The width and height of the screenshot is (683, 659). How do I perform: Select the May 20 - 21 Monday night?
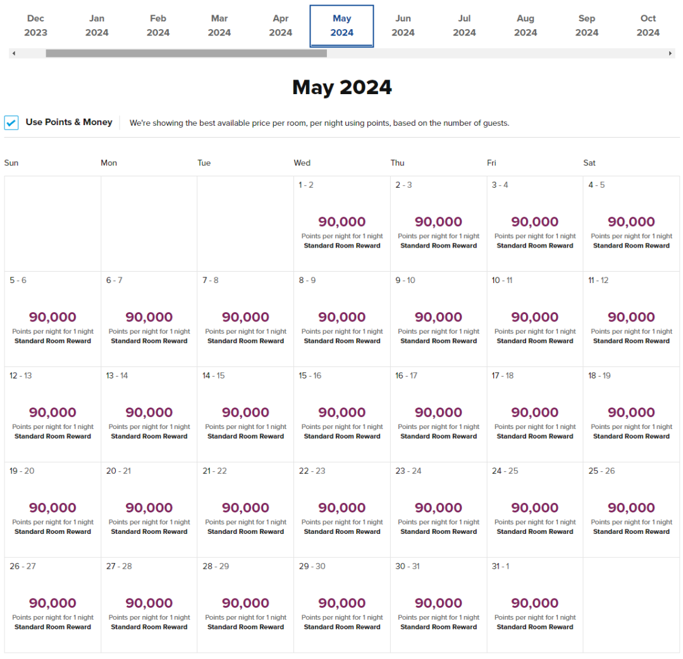coord(149,510)
